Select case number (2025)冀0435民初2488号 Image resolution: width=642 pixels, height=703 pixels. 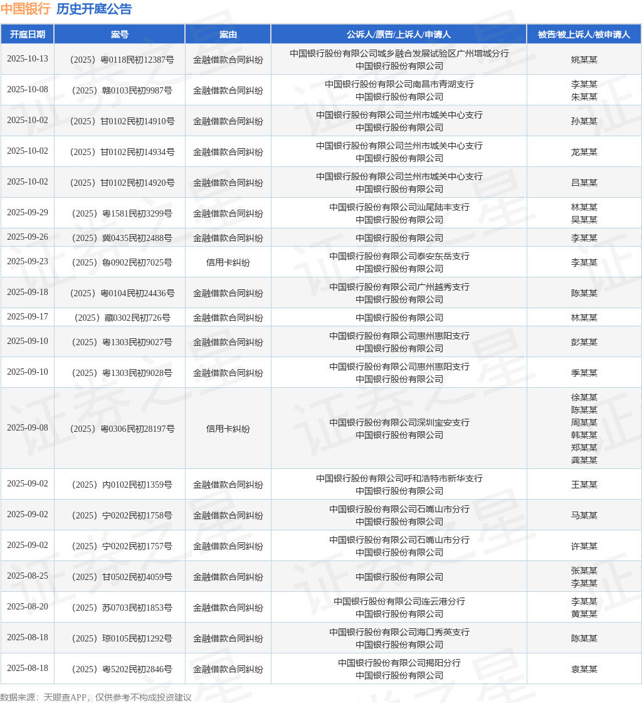(122, 238)
